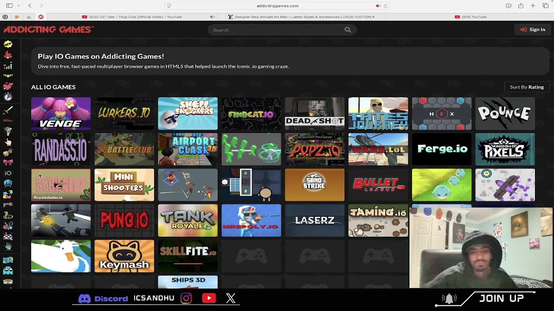
Task: Open the Sort By Rating dropdown
Action: tap(527, 87)
